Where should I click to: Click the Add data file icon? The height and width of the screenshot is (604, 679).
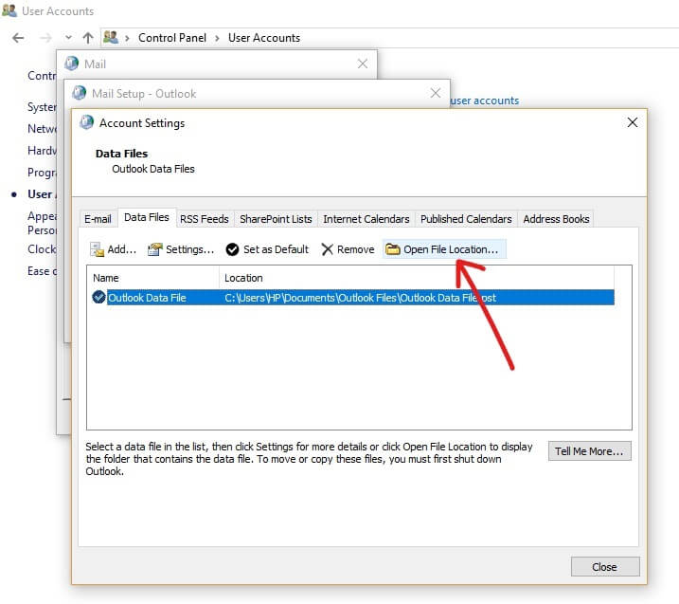[97, 249]
